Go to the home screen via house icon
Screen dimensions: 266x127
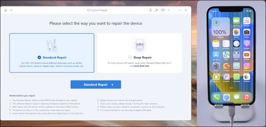pyautogui.click(x=5, y=10)
